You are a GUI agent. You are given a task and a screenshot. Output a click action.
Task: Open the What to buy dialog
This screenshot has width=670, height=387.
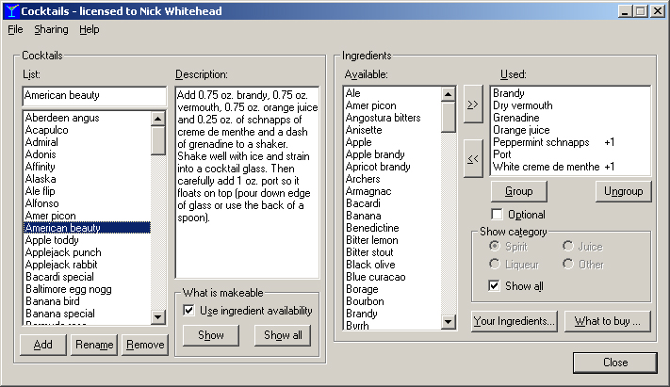[x=608, y=321]
